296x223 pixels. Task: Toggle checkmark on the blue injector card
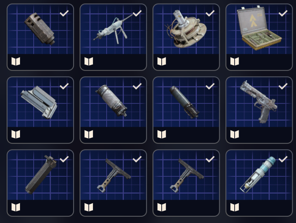283,159
